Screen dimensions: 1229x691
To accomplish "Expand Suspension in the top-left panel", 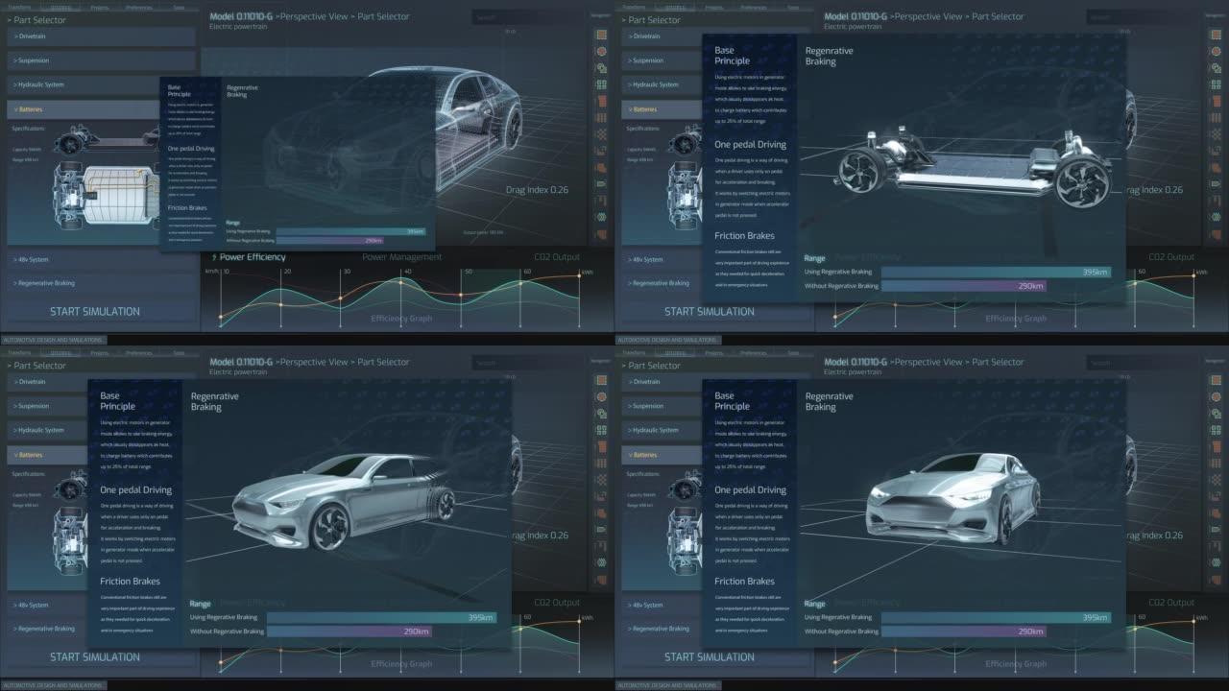I will (x=102, y=60).
